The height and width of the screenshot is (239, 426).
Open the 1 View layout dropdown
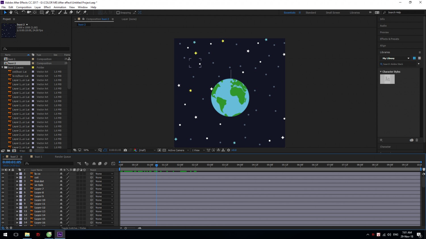pyautogui.click(x=198, y=150)
